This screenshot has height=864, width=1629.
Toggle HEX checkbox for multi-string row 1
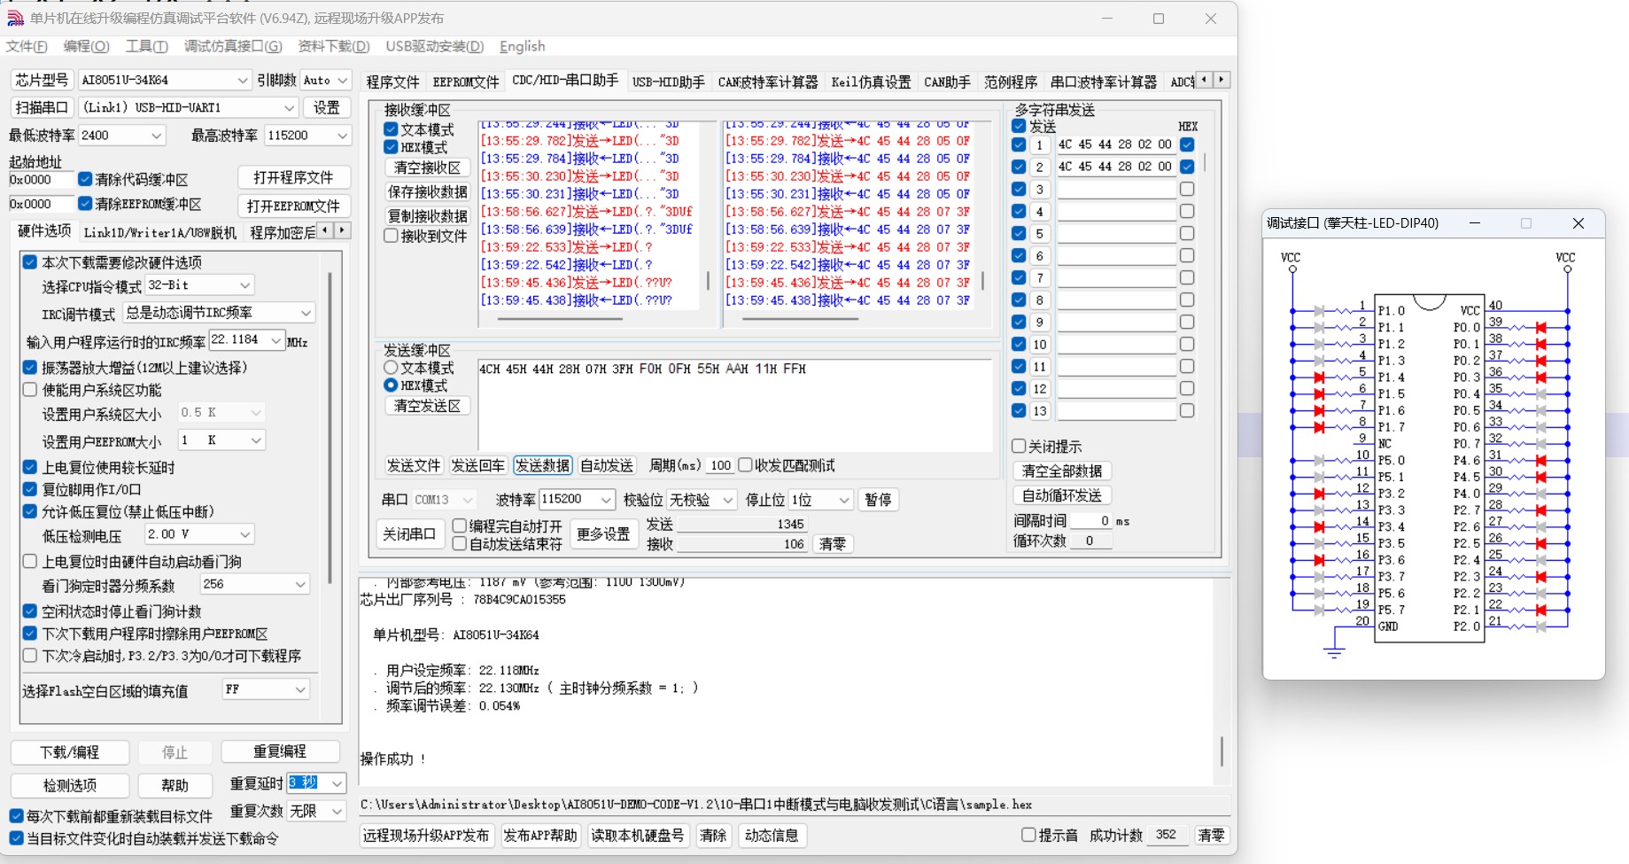1187,144
